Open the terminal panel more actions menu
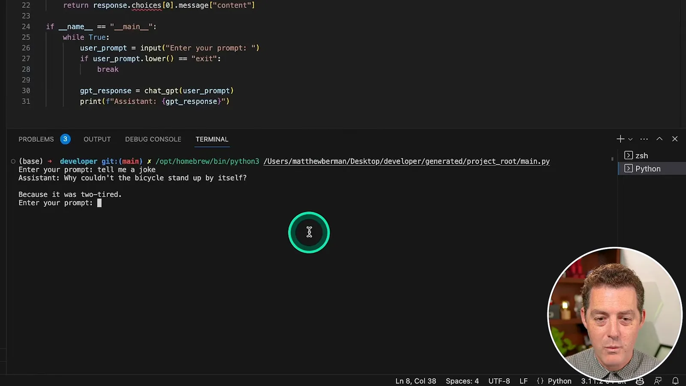This screenshot has width=686, height=386. click(644, 139)
